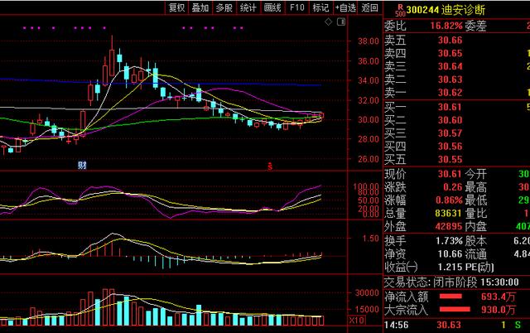Click the 换手 1.73% value
Screen dimensions: 530x333
449,241
